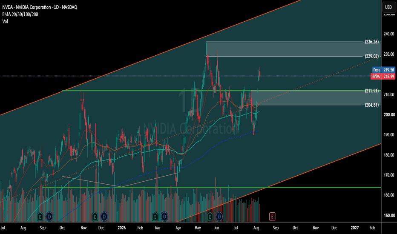Select the (211.91) level label
This screenshot has height=234, width=397.
(372, 91)
